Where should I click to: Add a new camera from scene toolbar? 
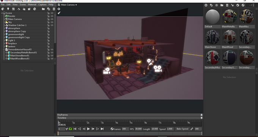13,9
